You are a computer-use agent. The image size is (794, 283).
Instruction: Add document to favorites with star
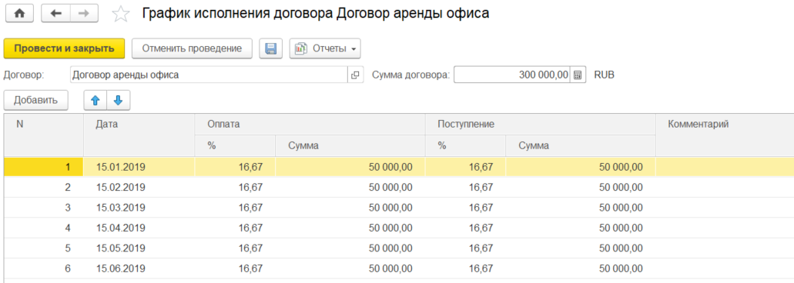coord(120,14)
